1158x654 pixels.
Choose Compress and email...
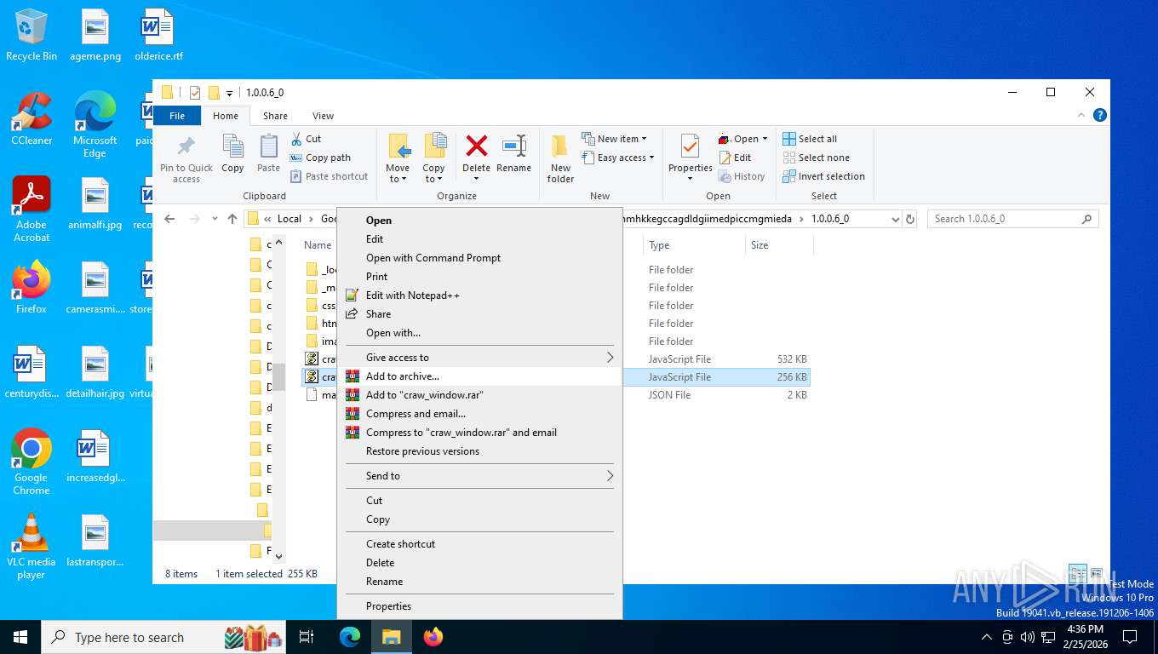click(480, 414)
